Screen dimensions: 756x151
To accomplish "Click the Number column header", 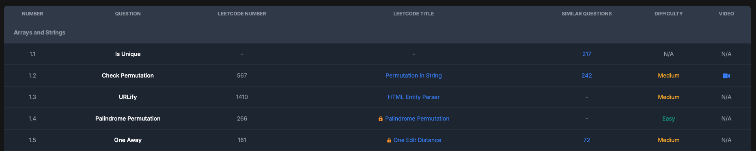I will [32, 14].
